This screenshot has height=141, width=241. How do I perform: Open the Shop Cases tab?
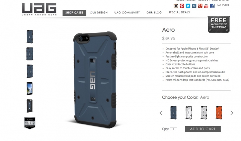tap(74, 13)
